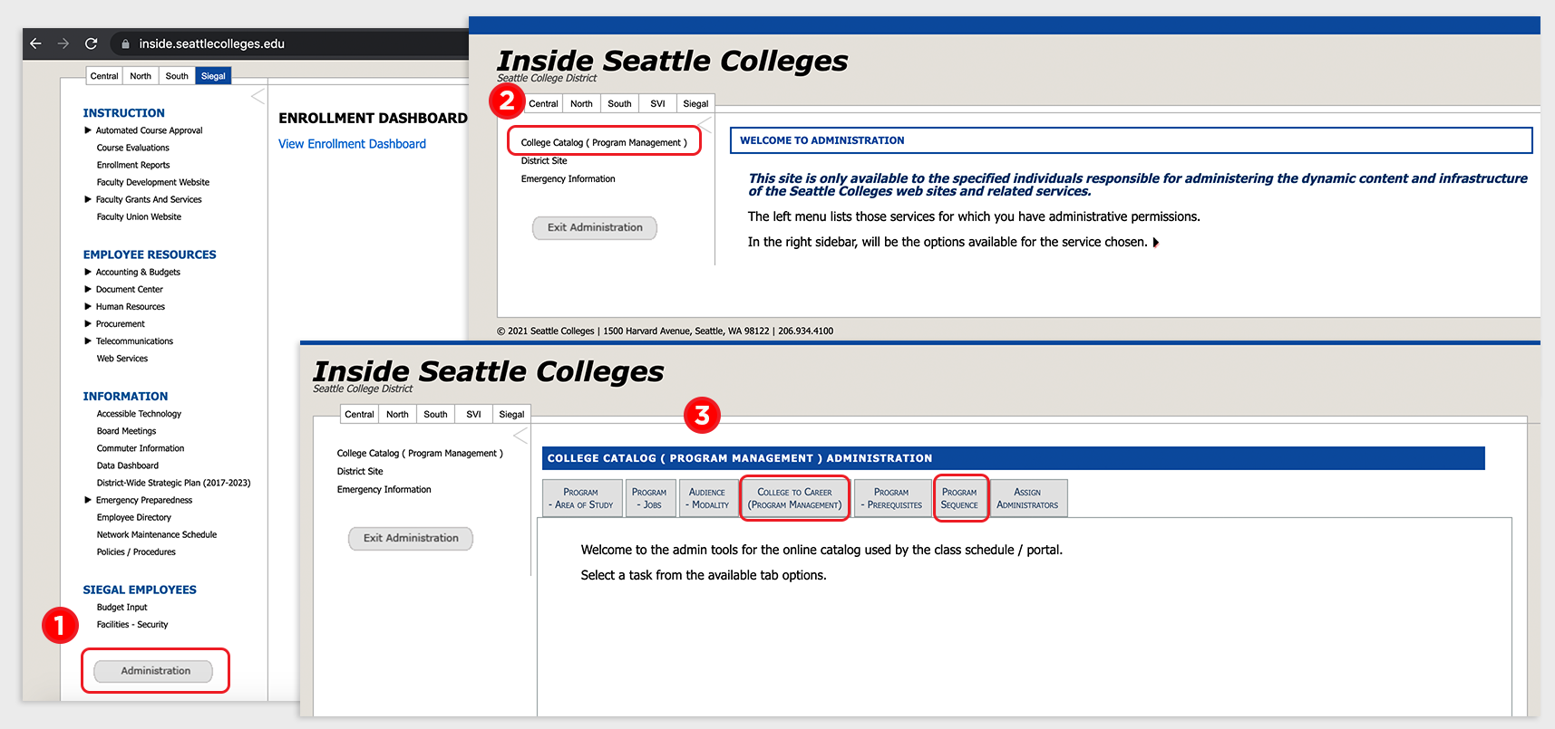Collapse the menu arrow in the second window

[x=705, y=125]
